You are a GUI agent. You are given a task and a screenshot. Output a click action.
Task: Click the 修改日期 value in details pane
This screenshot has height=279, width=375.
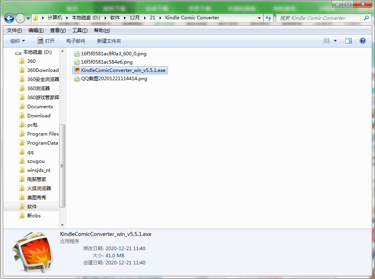125,248
